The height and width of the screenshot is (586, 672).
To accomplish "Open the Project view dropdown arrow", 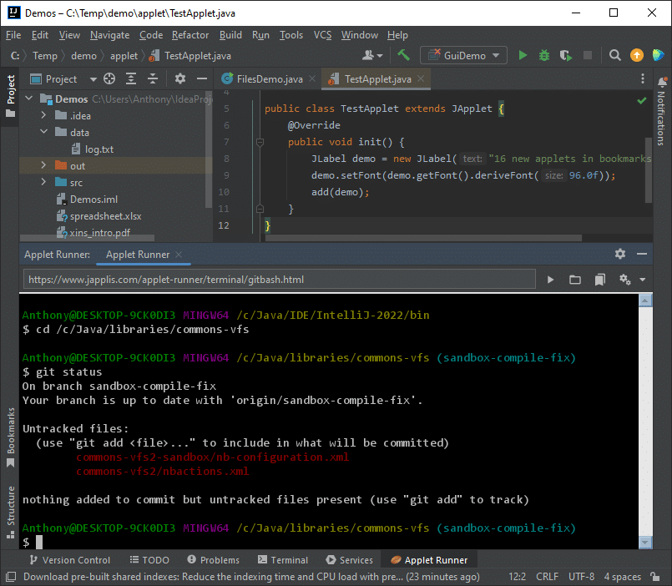I will (x=93, y=79).
